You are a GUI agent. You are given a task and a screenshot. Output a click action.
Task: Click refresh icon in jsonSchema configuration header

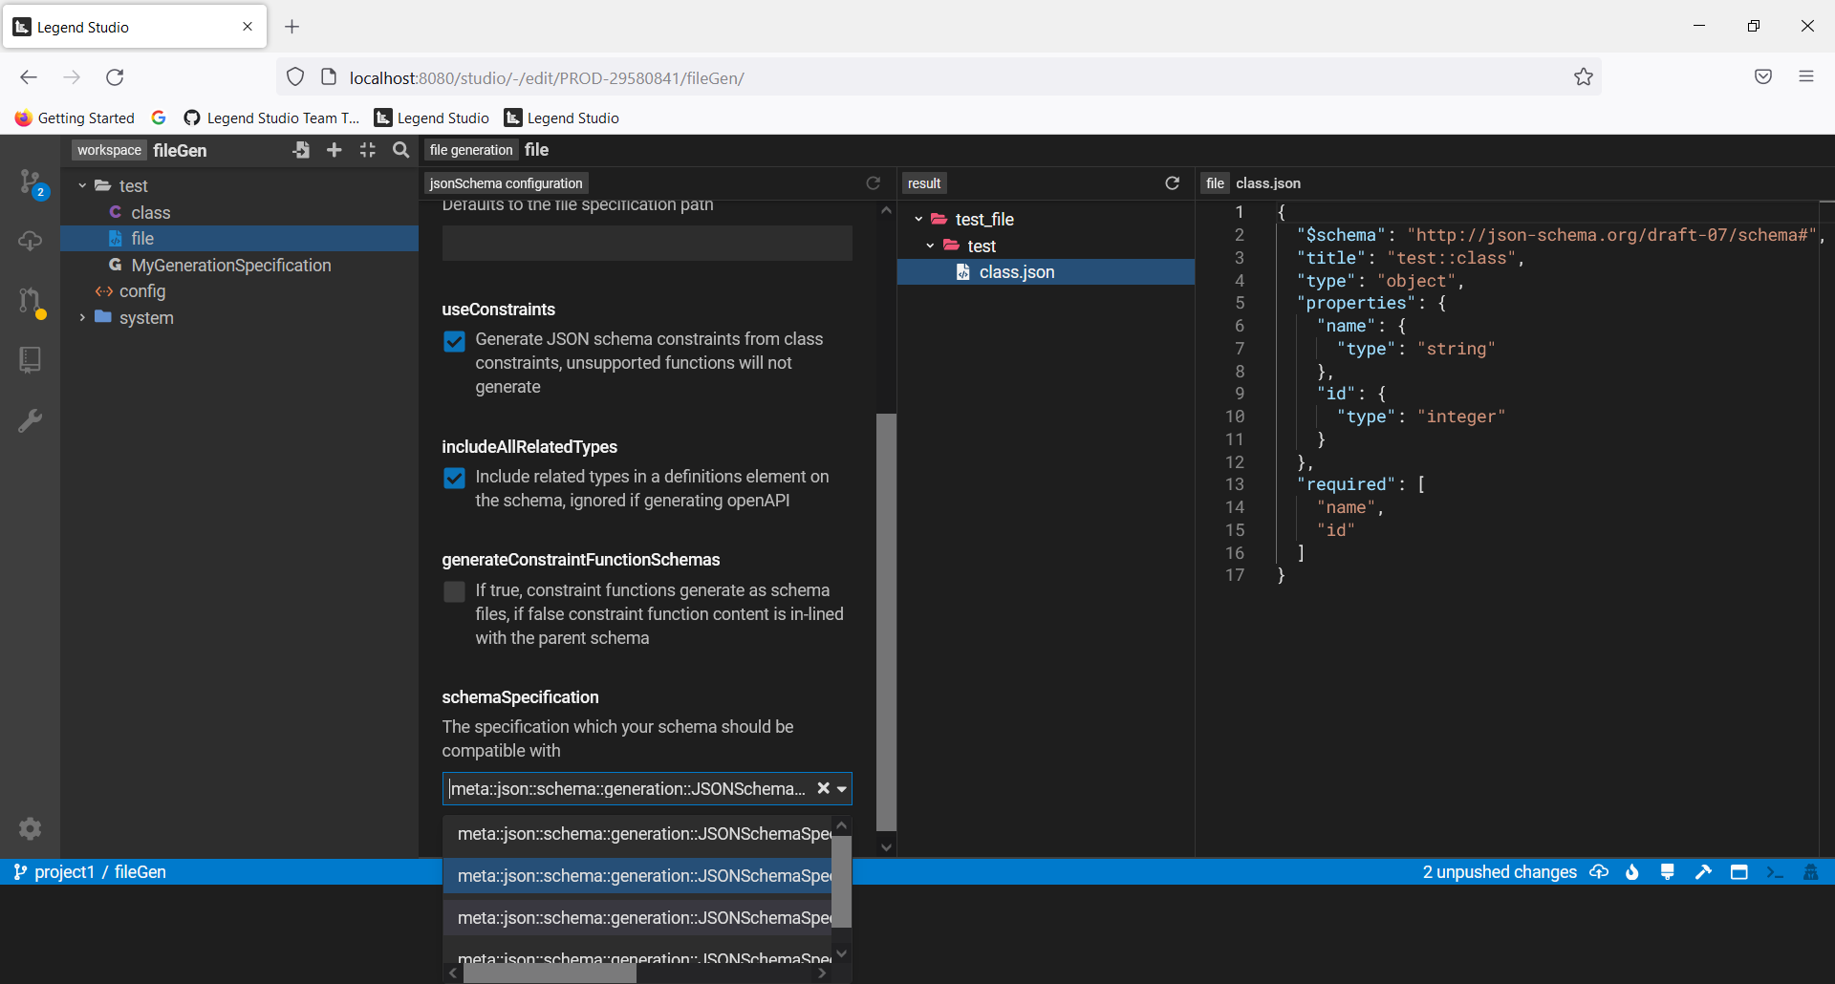[x=873, y=183]
